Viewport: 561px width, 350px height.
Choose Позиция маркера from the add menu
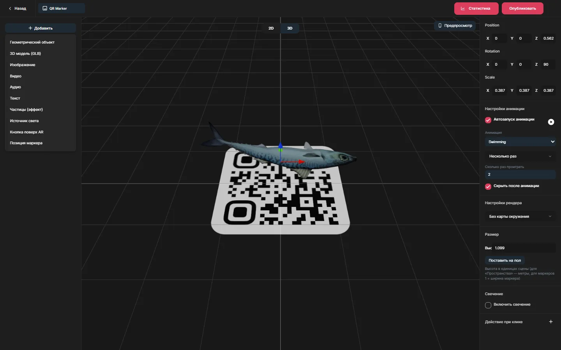[x=41, y=143]
